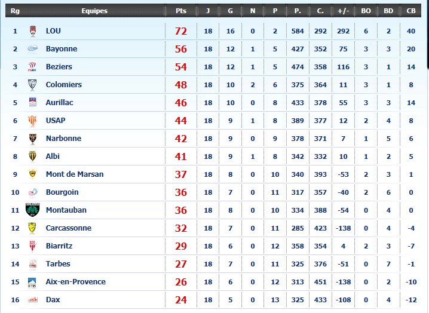Click the Colomiers crest icon
Image resolution: width=429 pixels, height=313 pixels.
coord(32,85)
